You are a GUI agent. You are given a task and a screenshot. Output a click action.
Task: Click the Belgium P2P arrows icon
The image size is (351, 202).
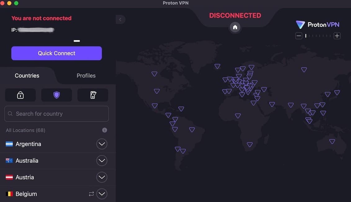point(91,194)
